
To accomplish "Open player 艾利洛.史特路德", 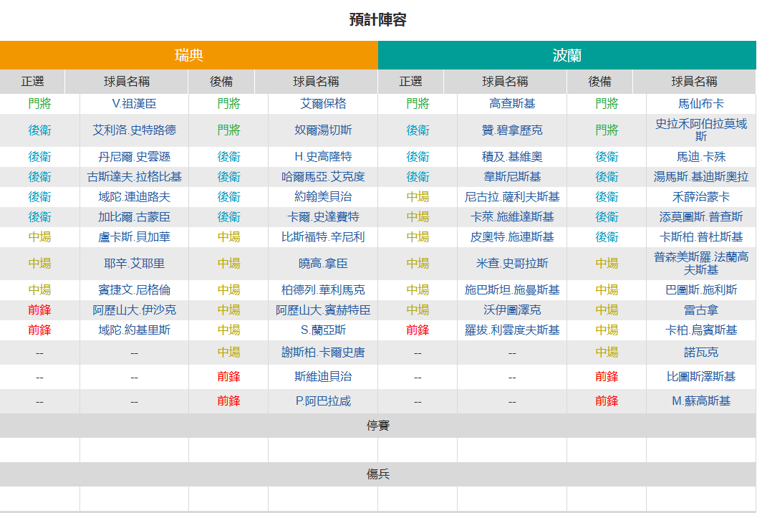I will (134, 130).
